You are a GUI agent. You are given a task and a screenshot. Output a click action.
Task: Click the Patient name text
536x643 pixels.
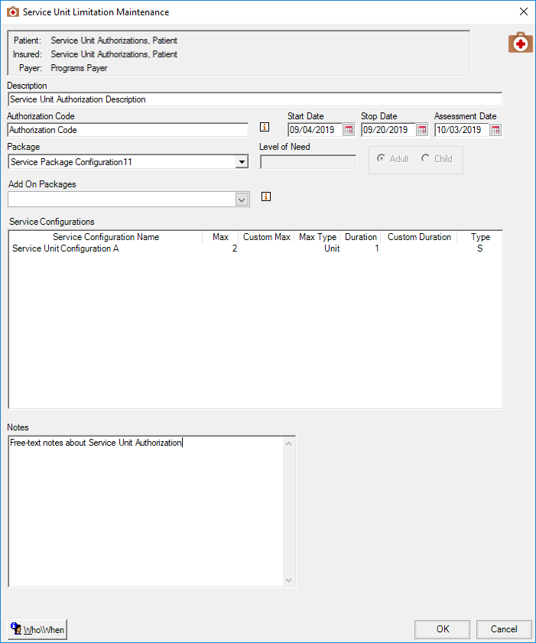tap(114, 41)
